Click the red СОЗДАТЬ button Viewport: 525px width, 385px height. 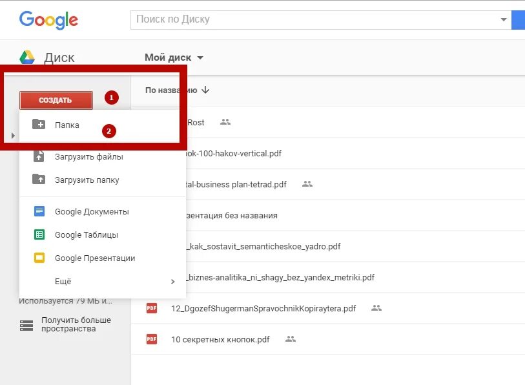56,100
